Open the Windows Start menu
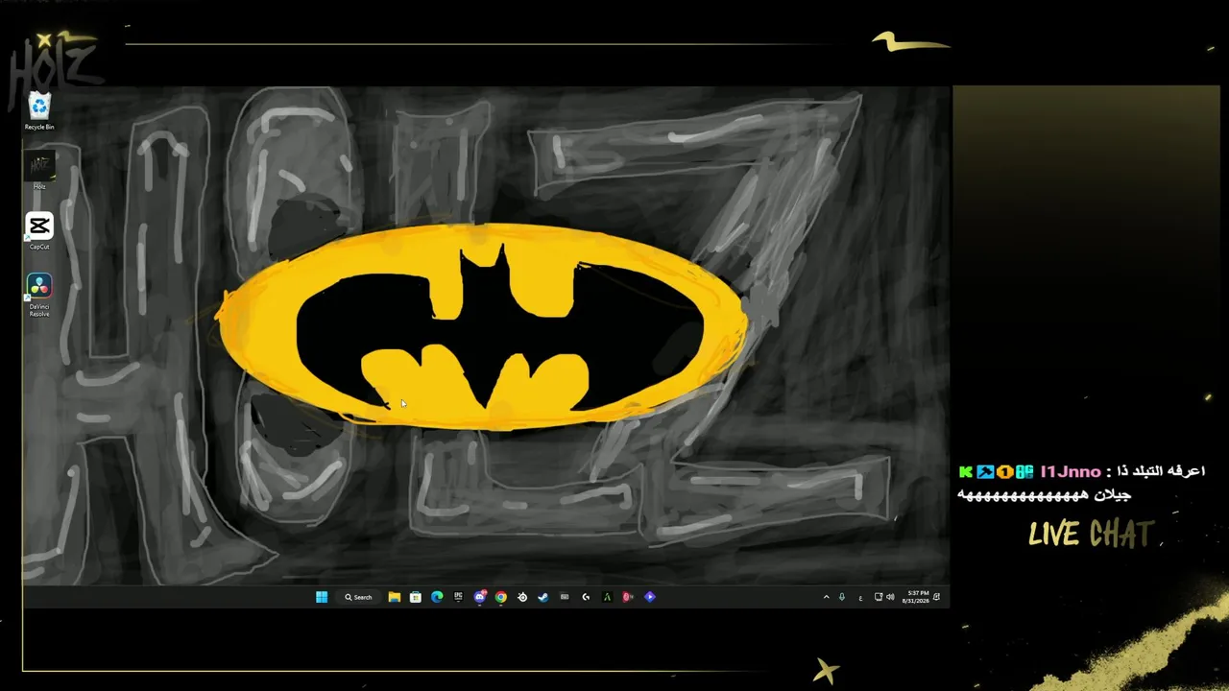Image resolution: width=1229 pixels, height=691 pixels. tap(322, 597)
